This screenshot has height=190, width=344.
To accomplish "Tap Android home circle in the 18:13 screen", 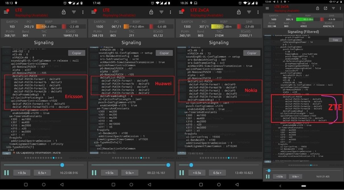I will tap(44, 185).
